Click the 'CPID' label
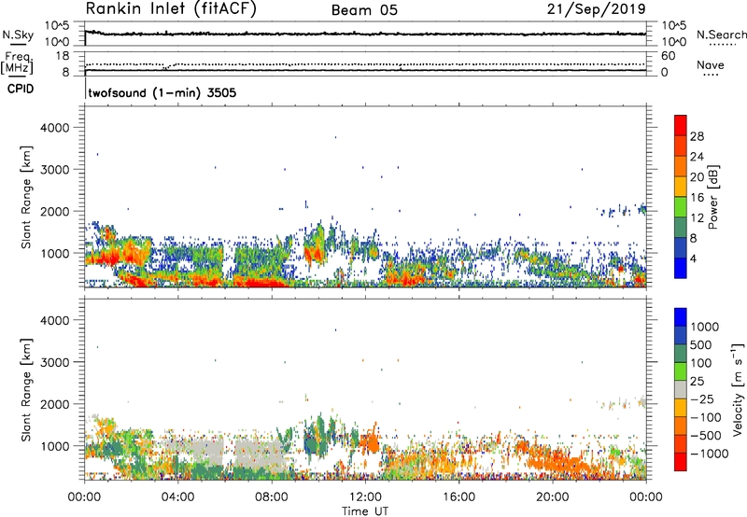Viewport: 747px width, 517px height. point(21,89)
